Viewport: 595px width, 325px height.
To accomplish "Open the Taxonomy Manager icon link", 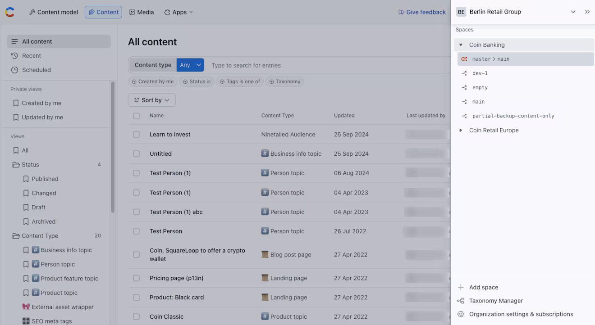I will pos(461,301).
